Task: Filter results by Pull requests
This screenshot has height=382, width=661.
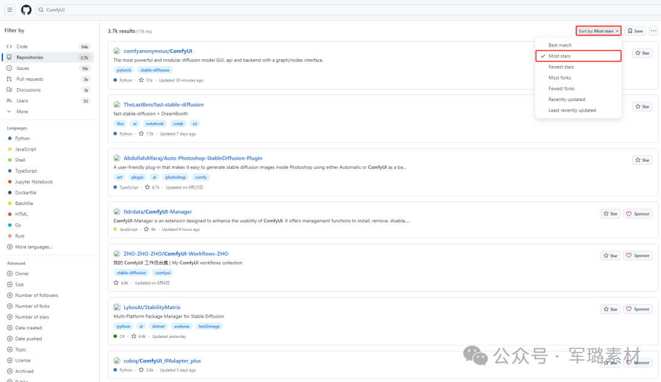Action: click(48, 79)
